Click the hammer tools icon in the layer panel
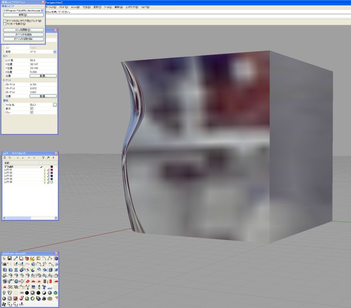Screen dimensions: 351x308 click(x=48, y=158)
